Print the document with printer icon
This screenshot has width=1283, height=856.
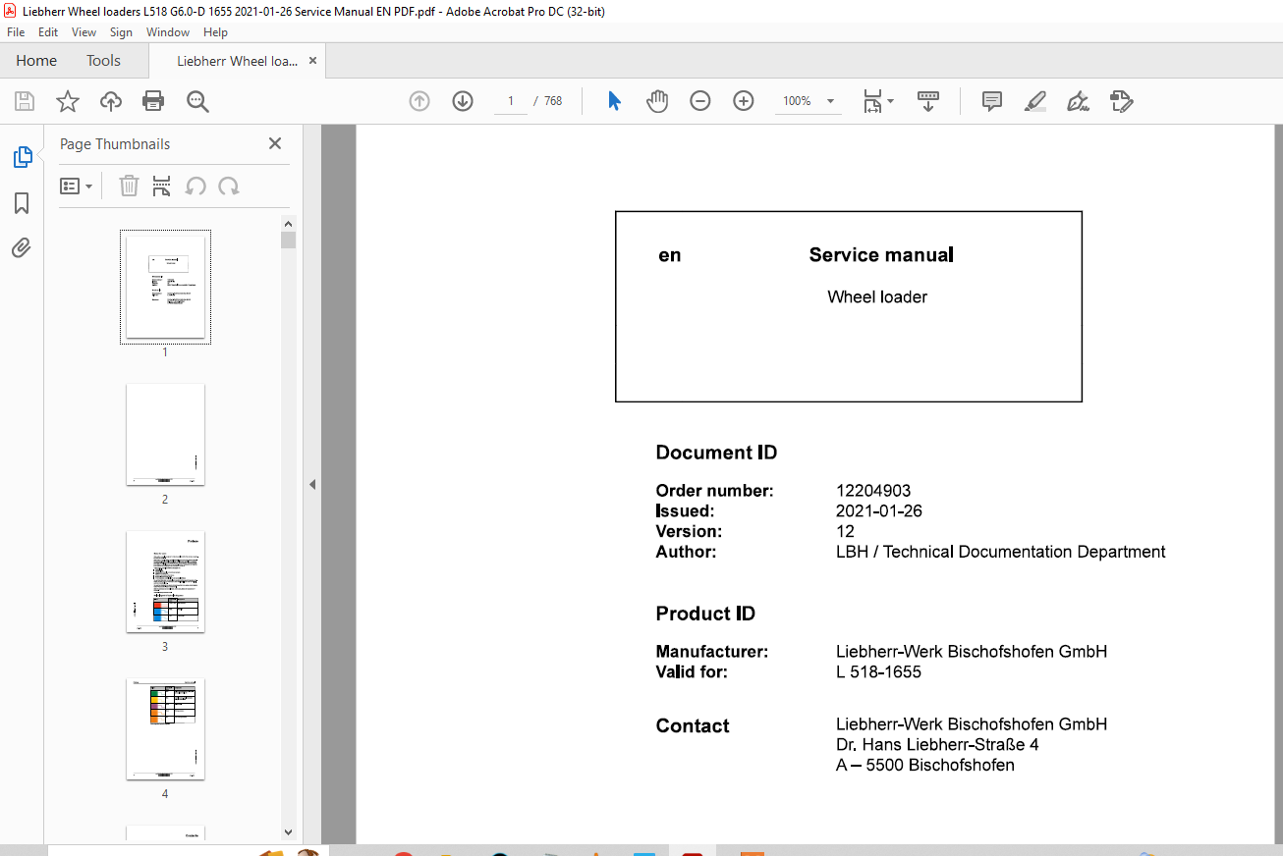pyautogui.click(x=153, y=101)
